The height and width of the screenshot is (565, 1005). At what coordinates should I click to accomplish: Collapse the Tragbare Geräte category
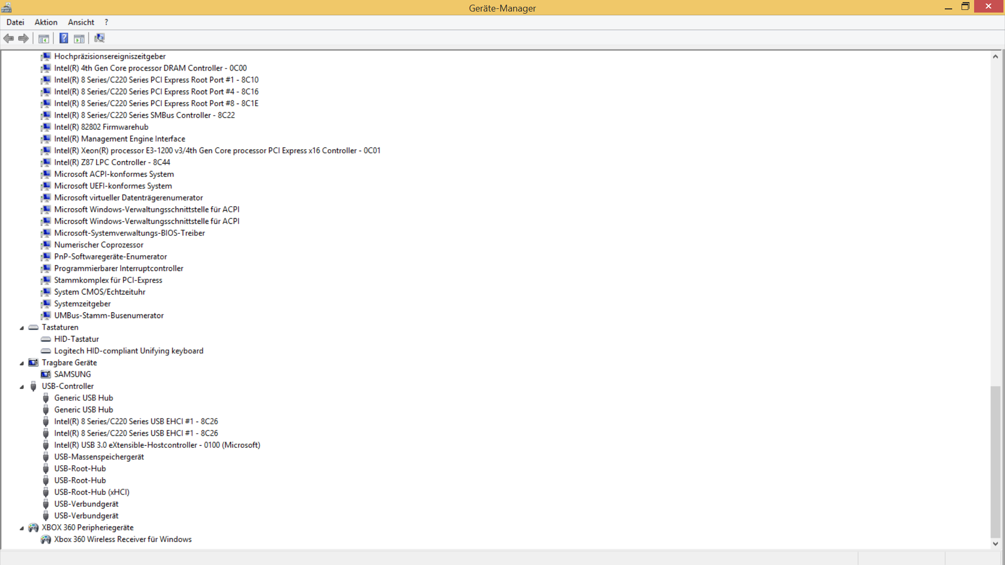coord(22,363)
